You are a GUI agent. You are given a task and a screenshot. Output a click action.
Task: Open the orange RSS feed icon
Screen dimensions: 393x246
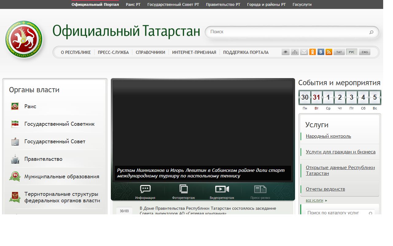pos(329,52)
